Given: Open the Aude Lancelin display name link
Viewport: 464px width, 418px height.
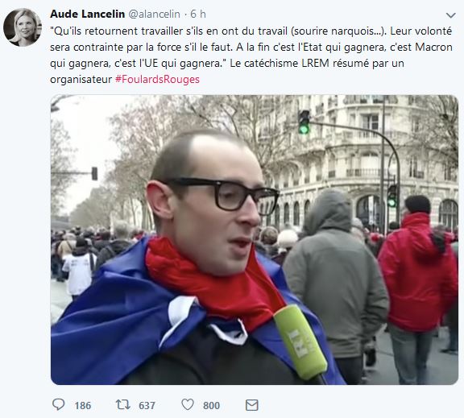Looking at the screenshot, I should click(87, 14).
